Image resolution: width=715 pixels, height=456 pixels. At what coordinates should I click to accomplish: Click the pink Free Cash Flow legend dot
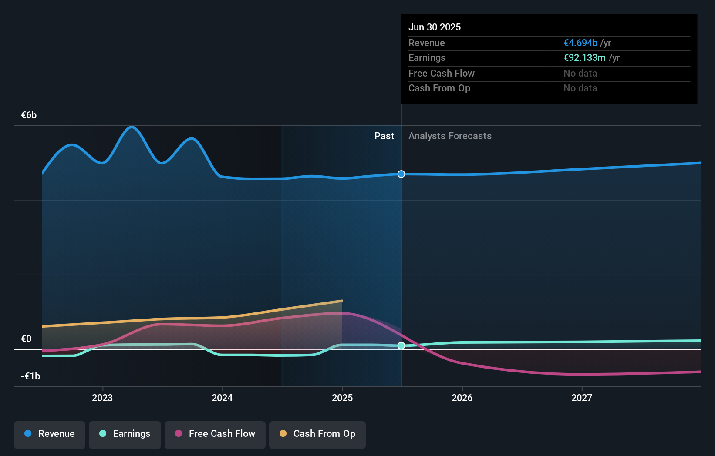click(179, 433)
